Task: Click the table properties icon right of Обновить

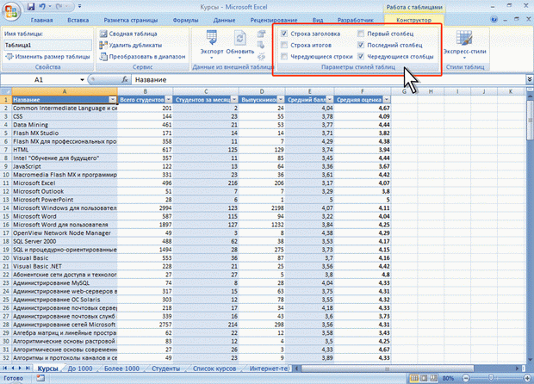Action: (x=261, y=34)
